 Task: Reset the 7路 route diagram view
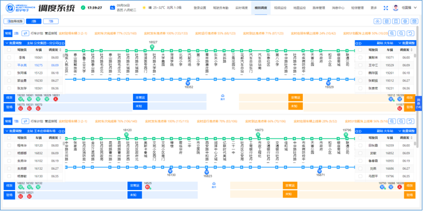(x=410, y=121)
